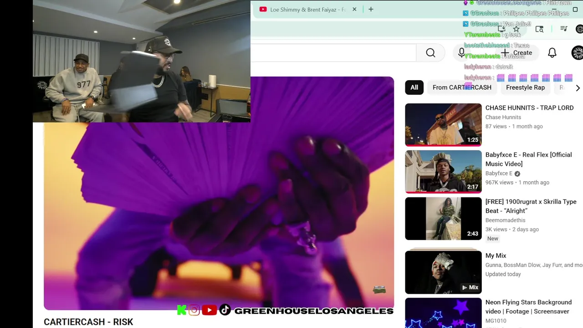The image size is (583, 328).
Task: Click the Mix badge on the My Mix thumbnail
Action: 470,287
